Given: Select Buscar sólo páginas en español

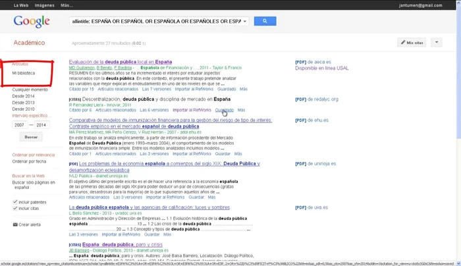Looking at the screenshot, I should pyautogui.click(x=34, y=185).
